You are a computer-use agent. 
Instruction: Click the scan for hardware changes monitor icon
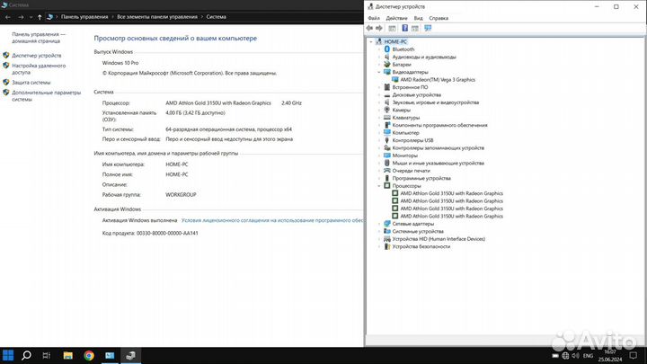point(428,28)
